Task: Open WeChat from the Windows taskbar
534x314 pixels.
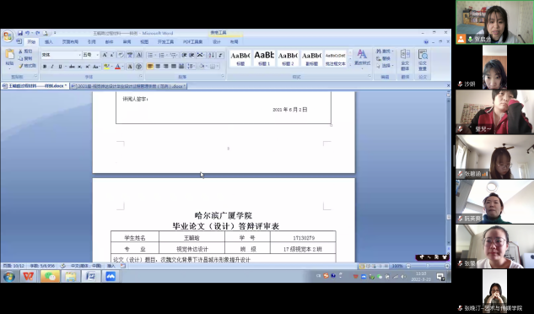Action: (x=50, y=276)
